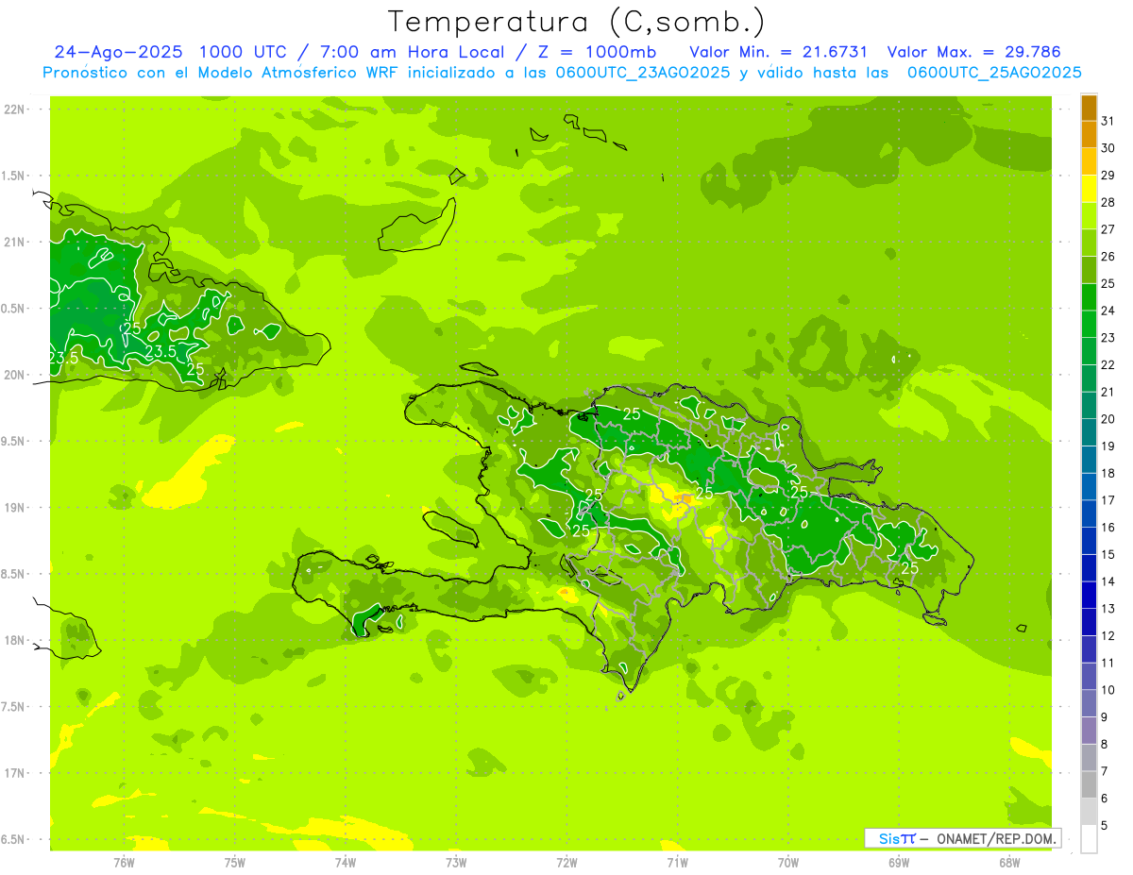Click the '22N' latitude label
This screenshot has height=875, width=1133.
click(14, 109)
